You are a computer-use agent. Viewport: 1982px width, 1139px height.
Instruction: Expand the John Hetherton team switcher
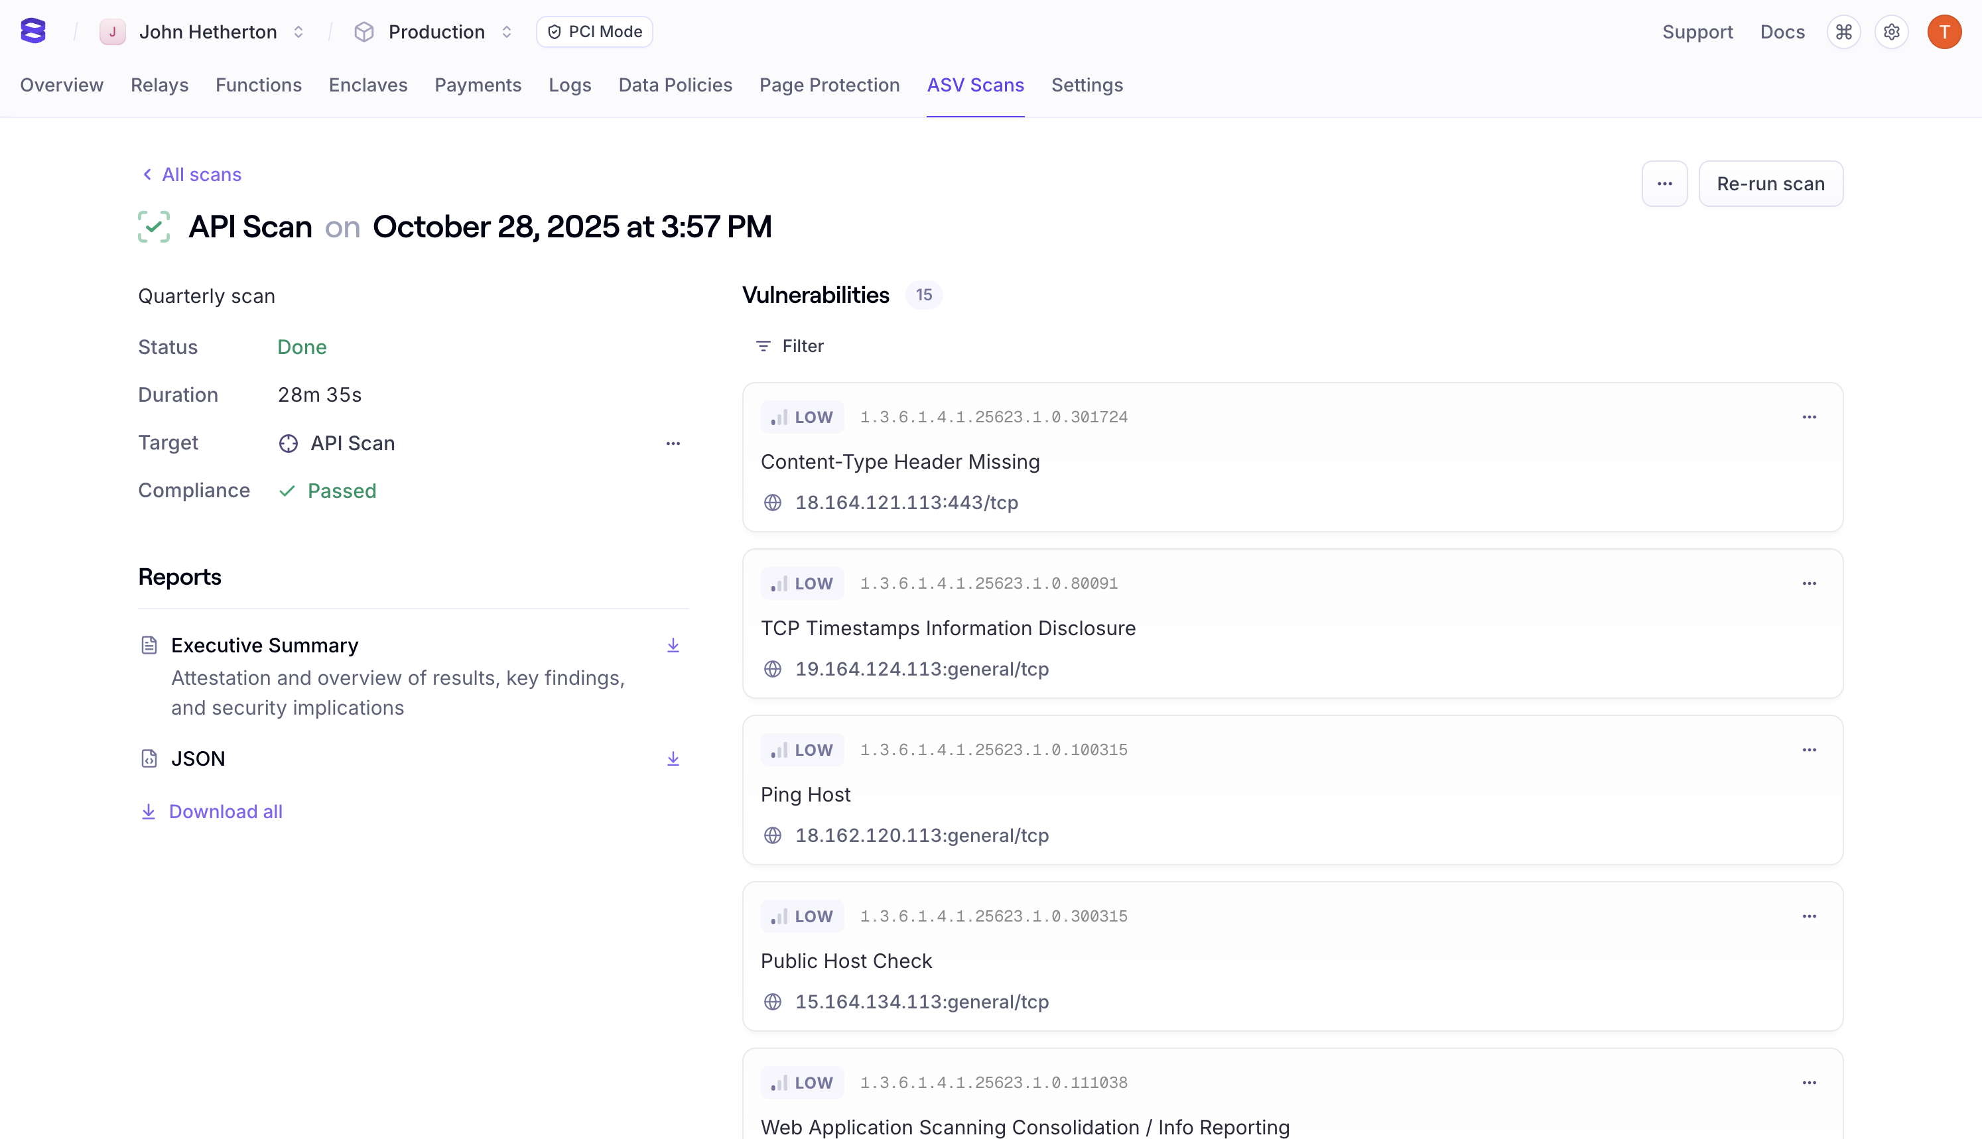point(208,32)
